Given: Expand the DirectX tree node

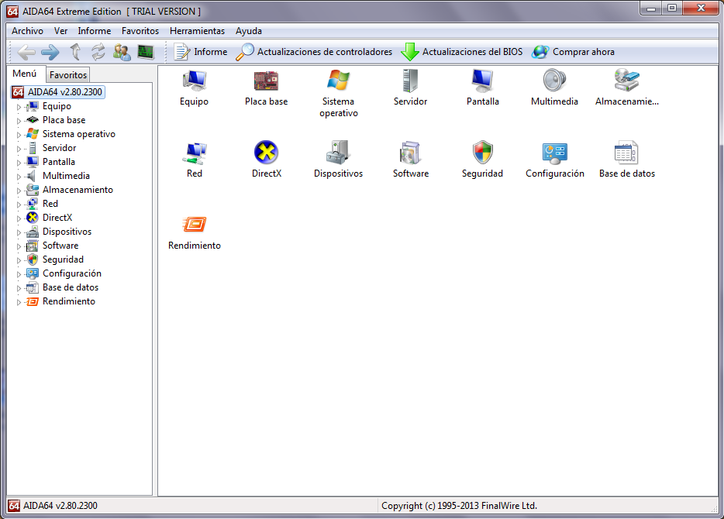Looking at the screenshot, I should tap(19, 218).
